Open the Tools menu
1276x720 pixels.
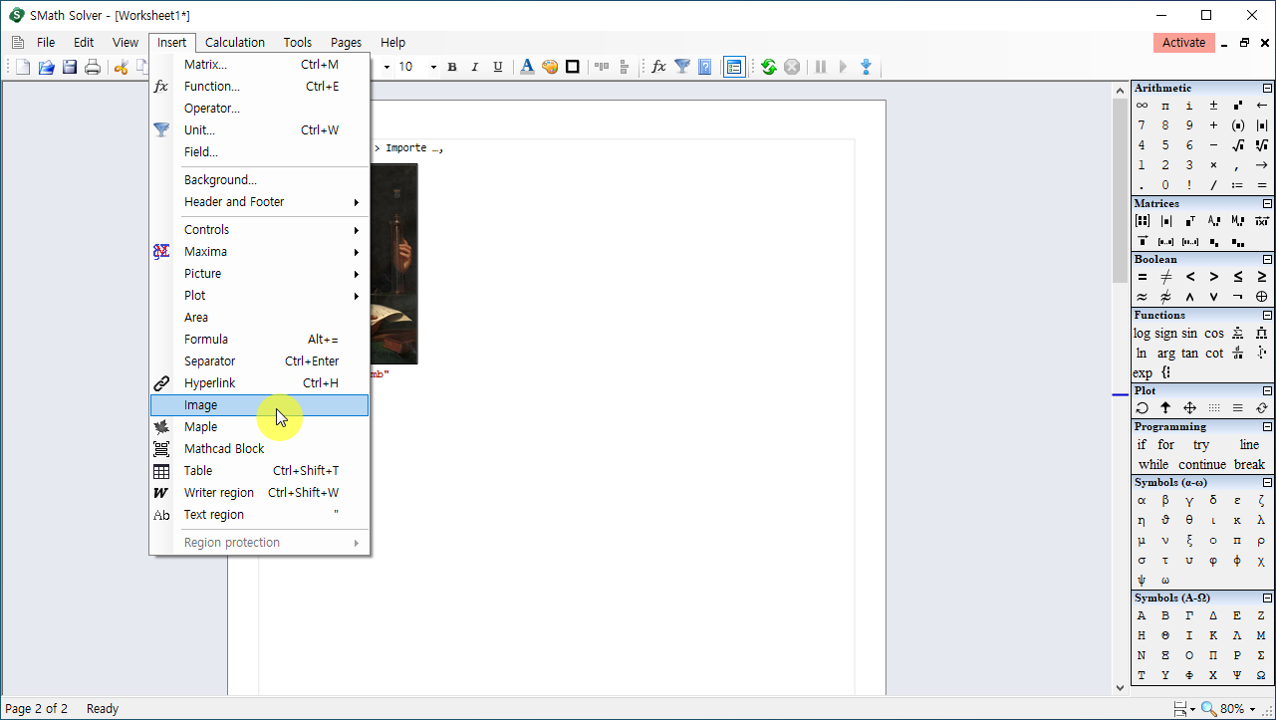pos(298,42)
